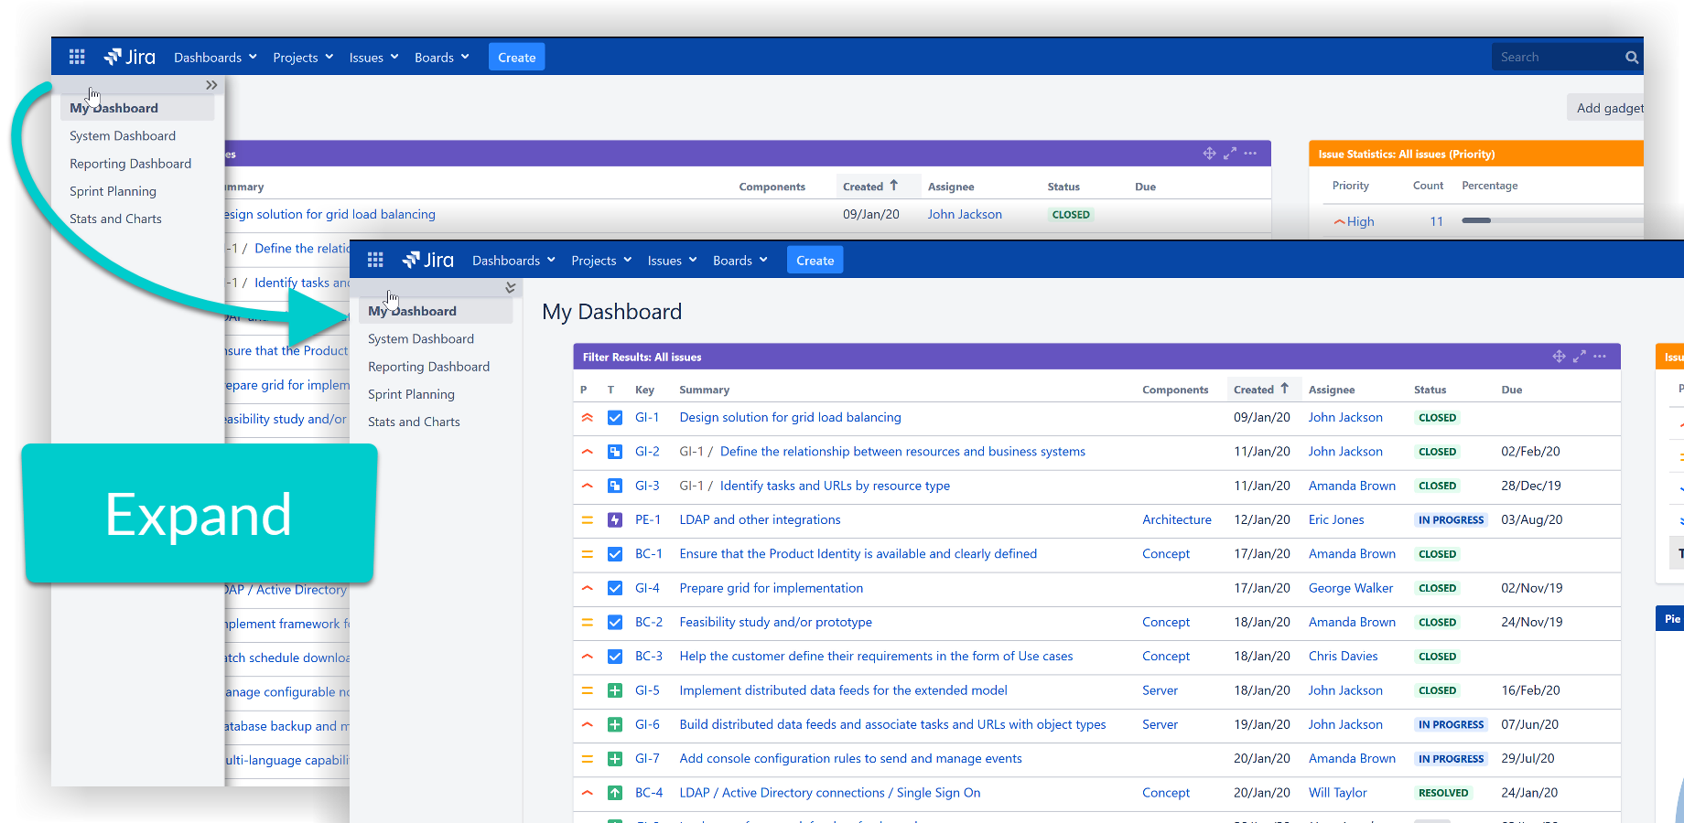The width and height of the screenshot is (1684, 823).
Task: Toggle the sidebar collapse chevron above front My Dashboard
Action: [x=510, y=287]
